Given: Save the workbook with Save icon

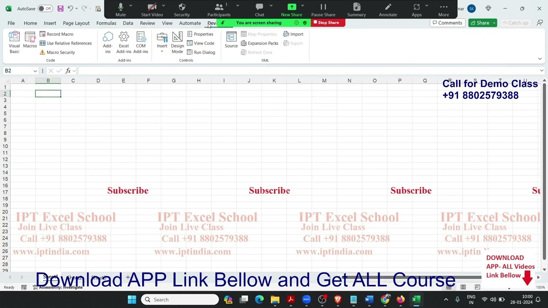Looking at the screenshot, I should pyautogui.click(x=60, y=9).
